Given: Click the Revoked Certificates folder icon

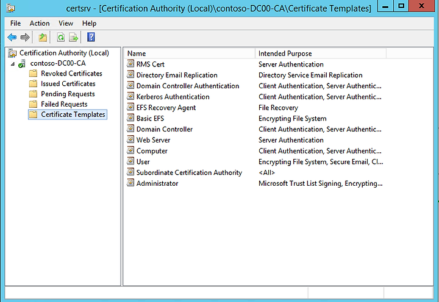Looking at the screenshot, I should tap(33, 74).
